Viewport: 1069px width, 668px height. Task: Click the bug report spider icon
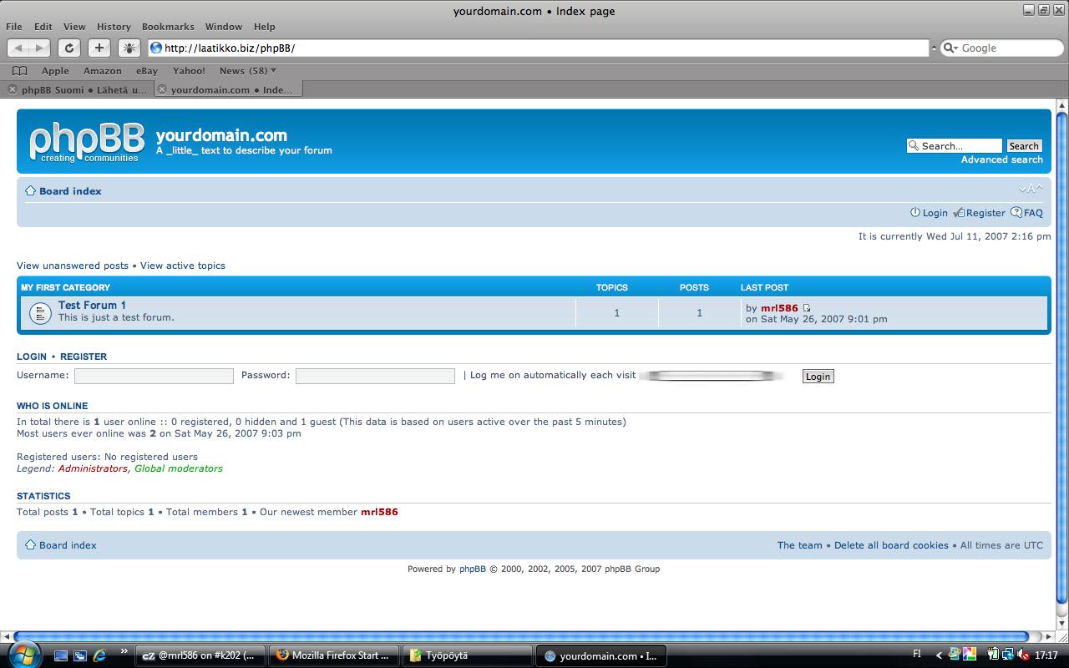129,48
